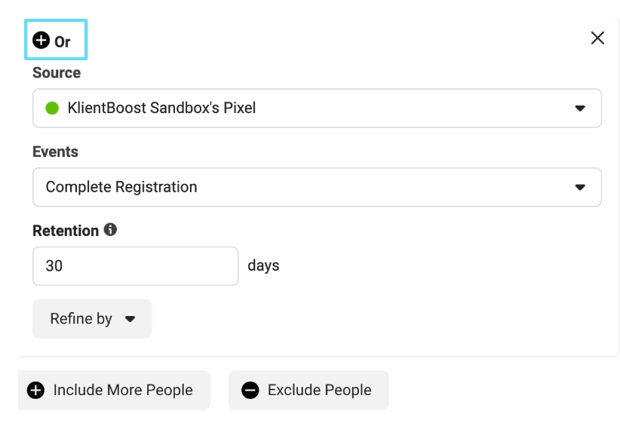Click the Events field label
Viewport: 620px width, 423px height.
pos(55,152)
